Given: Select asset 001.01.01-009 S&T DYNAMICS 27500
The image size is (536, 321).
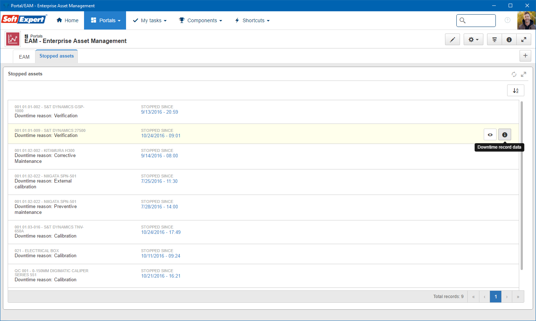Looking at the screenshot, I should [263, 134].
